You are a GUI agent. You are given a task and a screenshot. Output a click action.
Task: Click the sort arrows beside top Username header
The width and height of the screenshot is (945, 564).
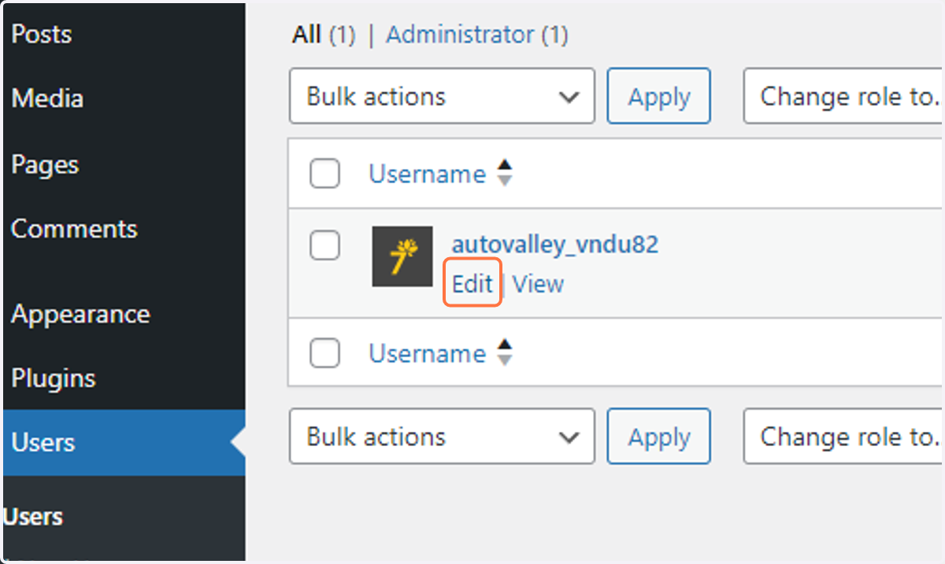pos(505,174)
